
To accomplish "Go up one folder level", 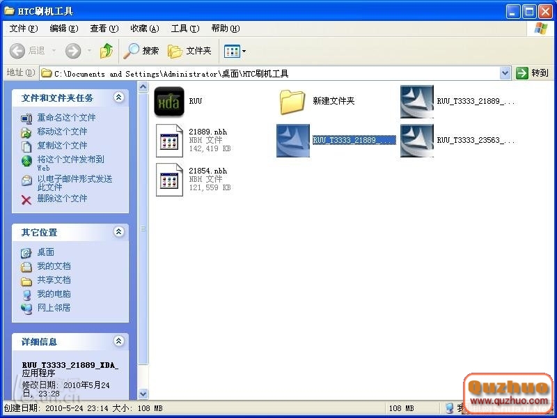I will click(107, 51).
